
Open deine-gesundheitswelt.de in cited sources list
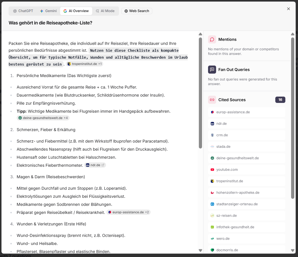(x=247, y=158)
